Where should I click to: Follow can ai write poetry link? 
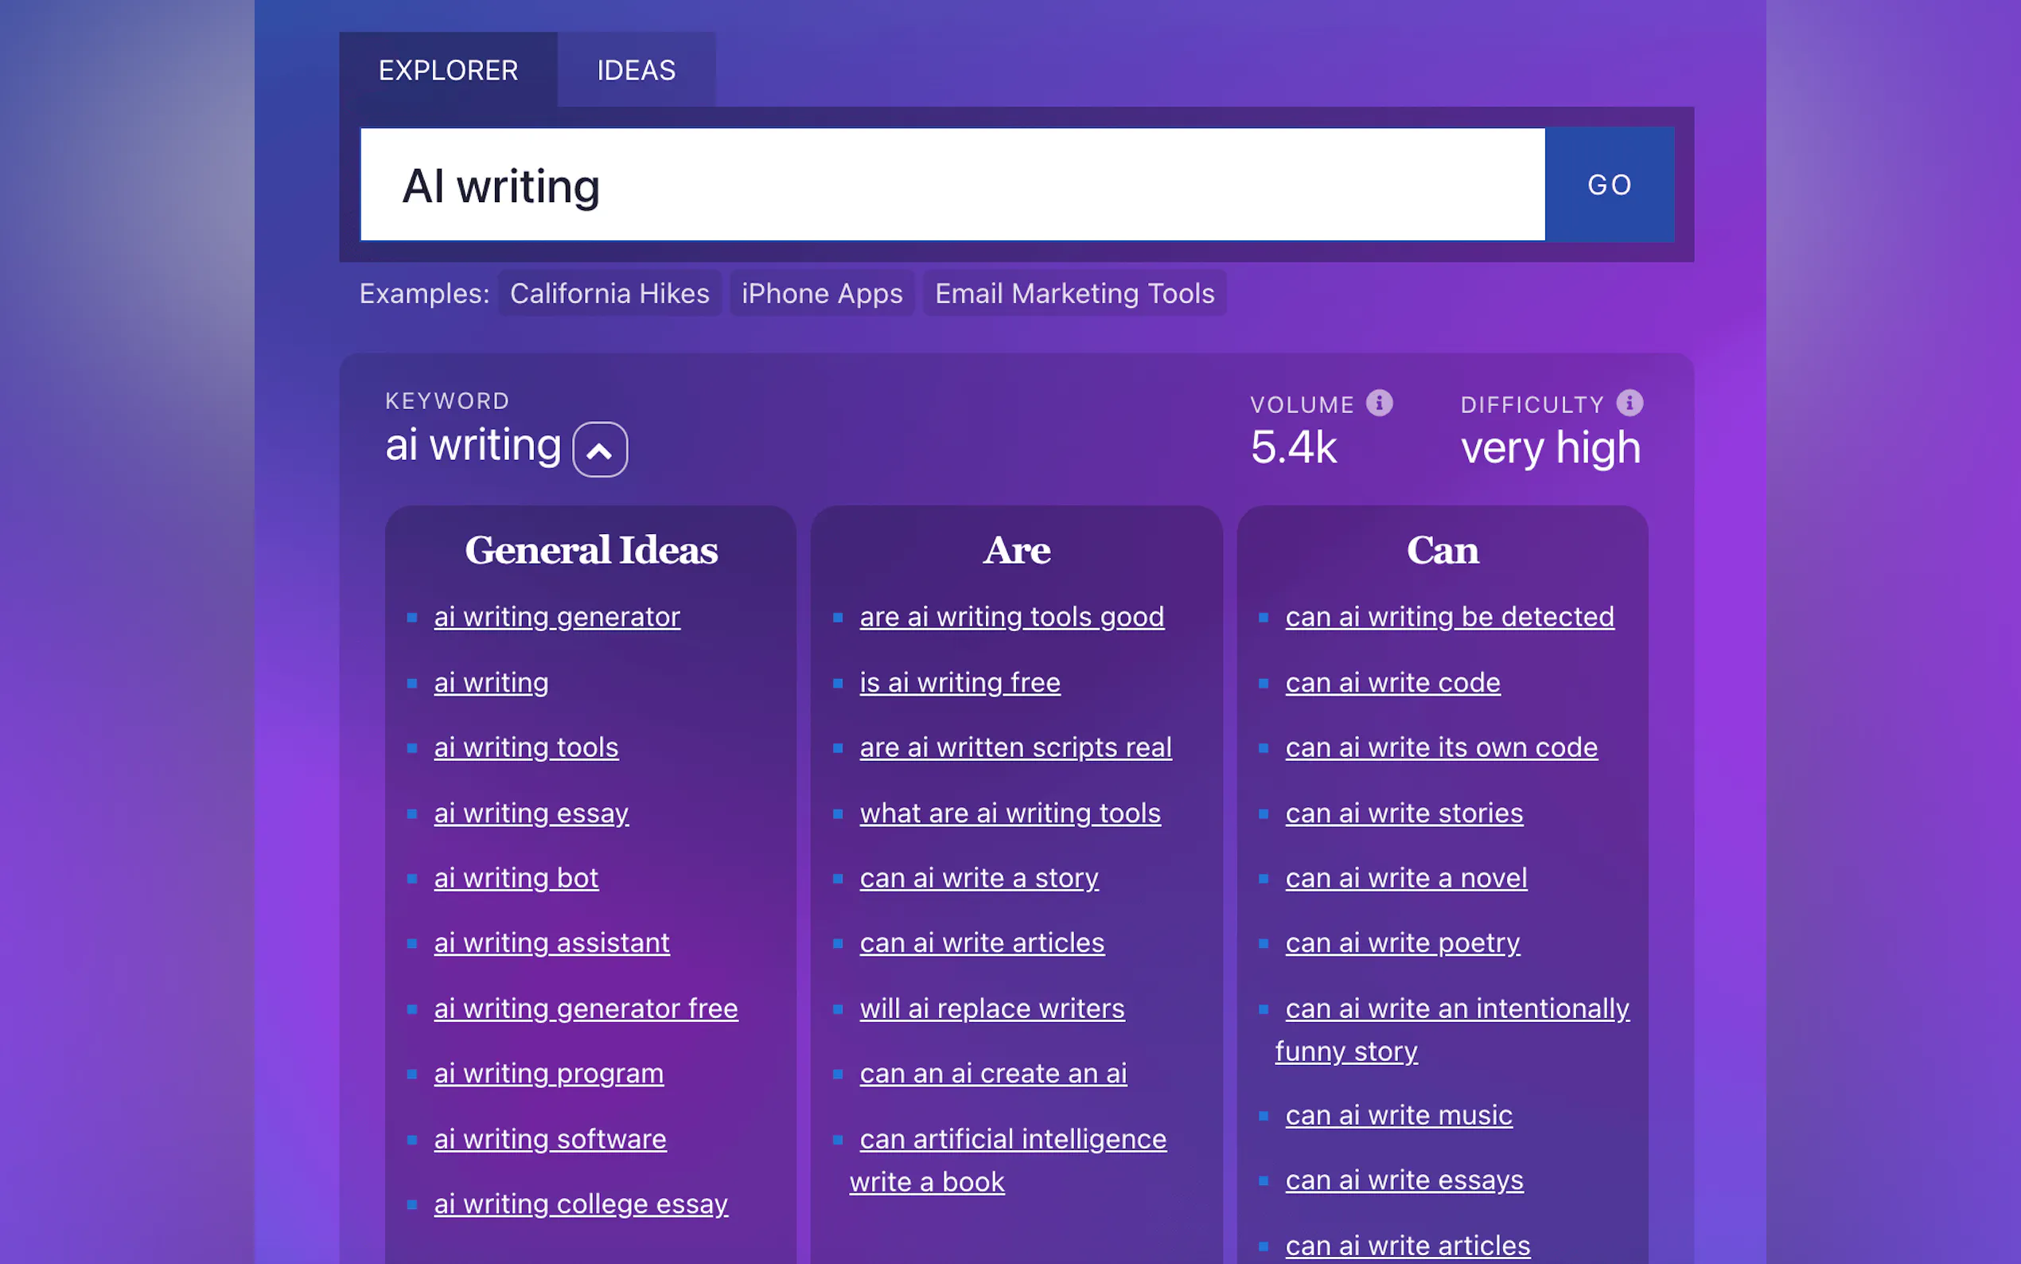1402,943
